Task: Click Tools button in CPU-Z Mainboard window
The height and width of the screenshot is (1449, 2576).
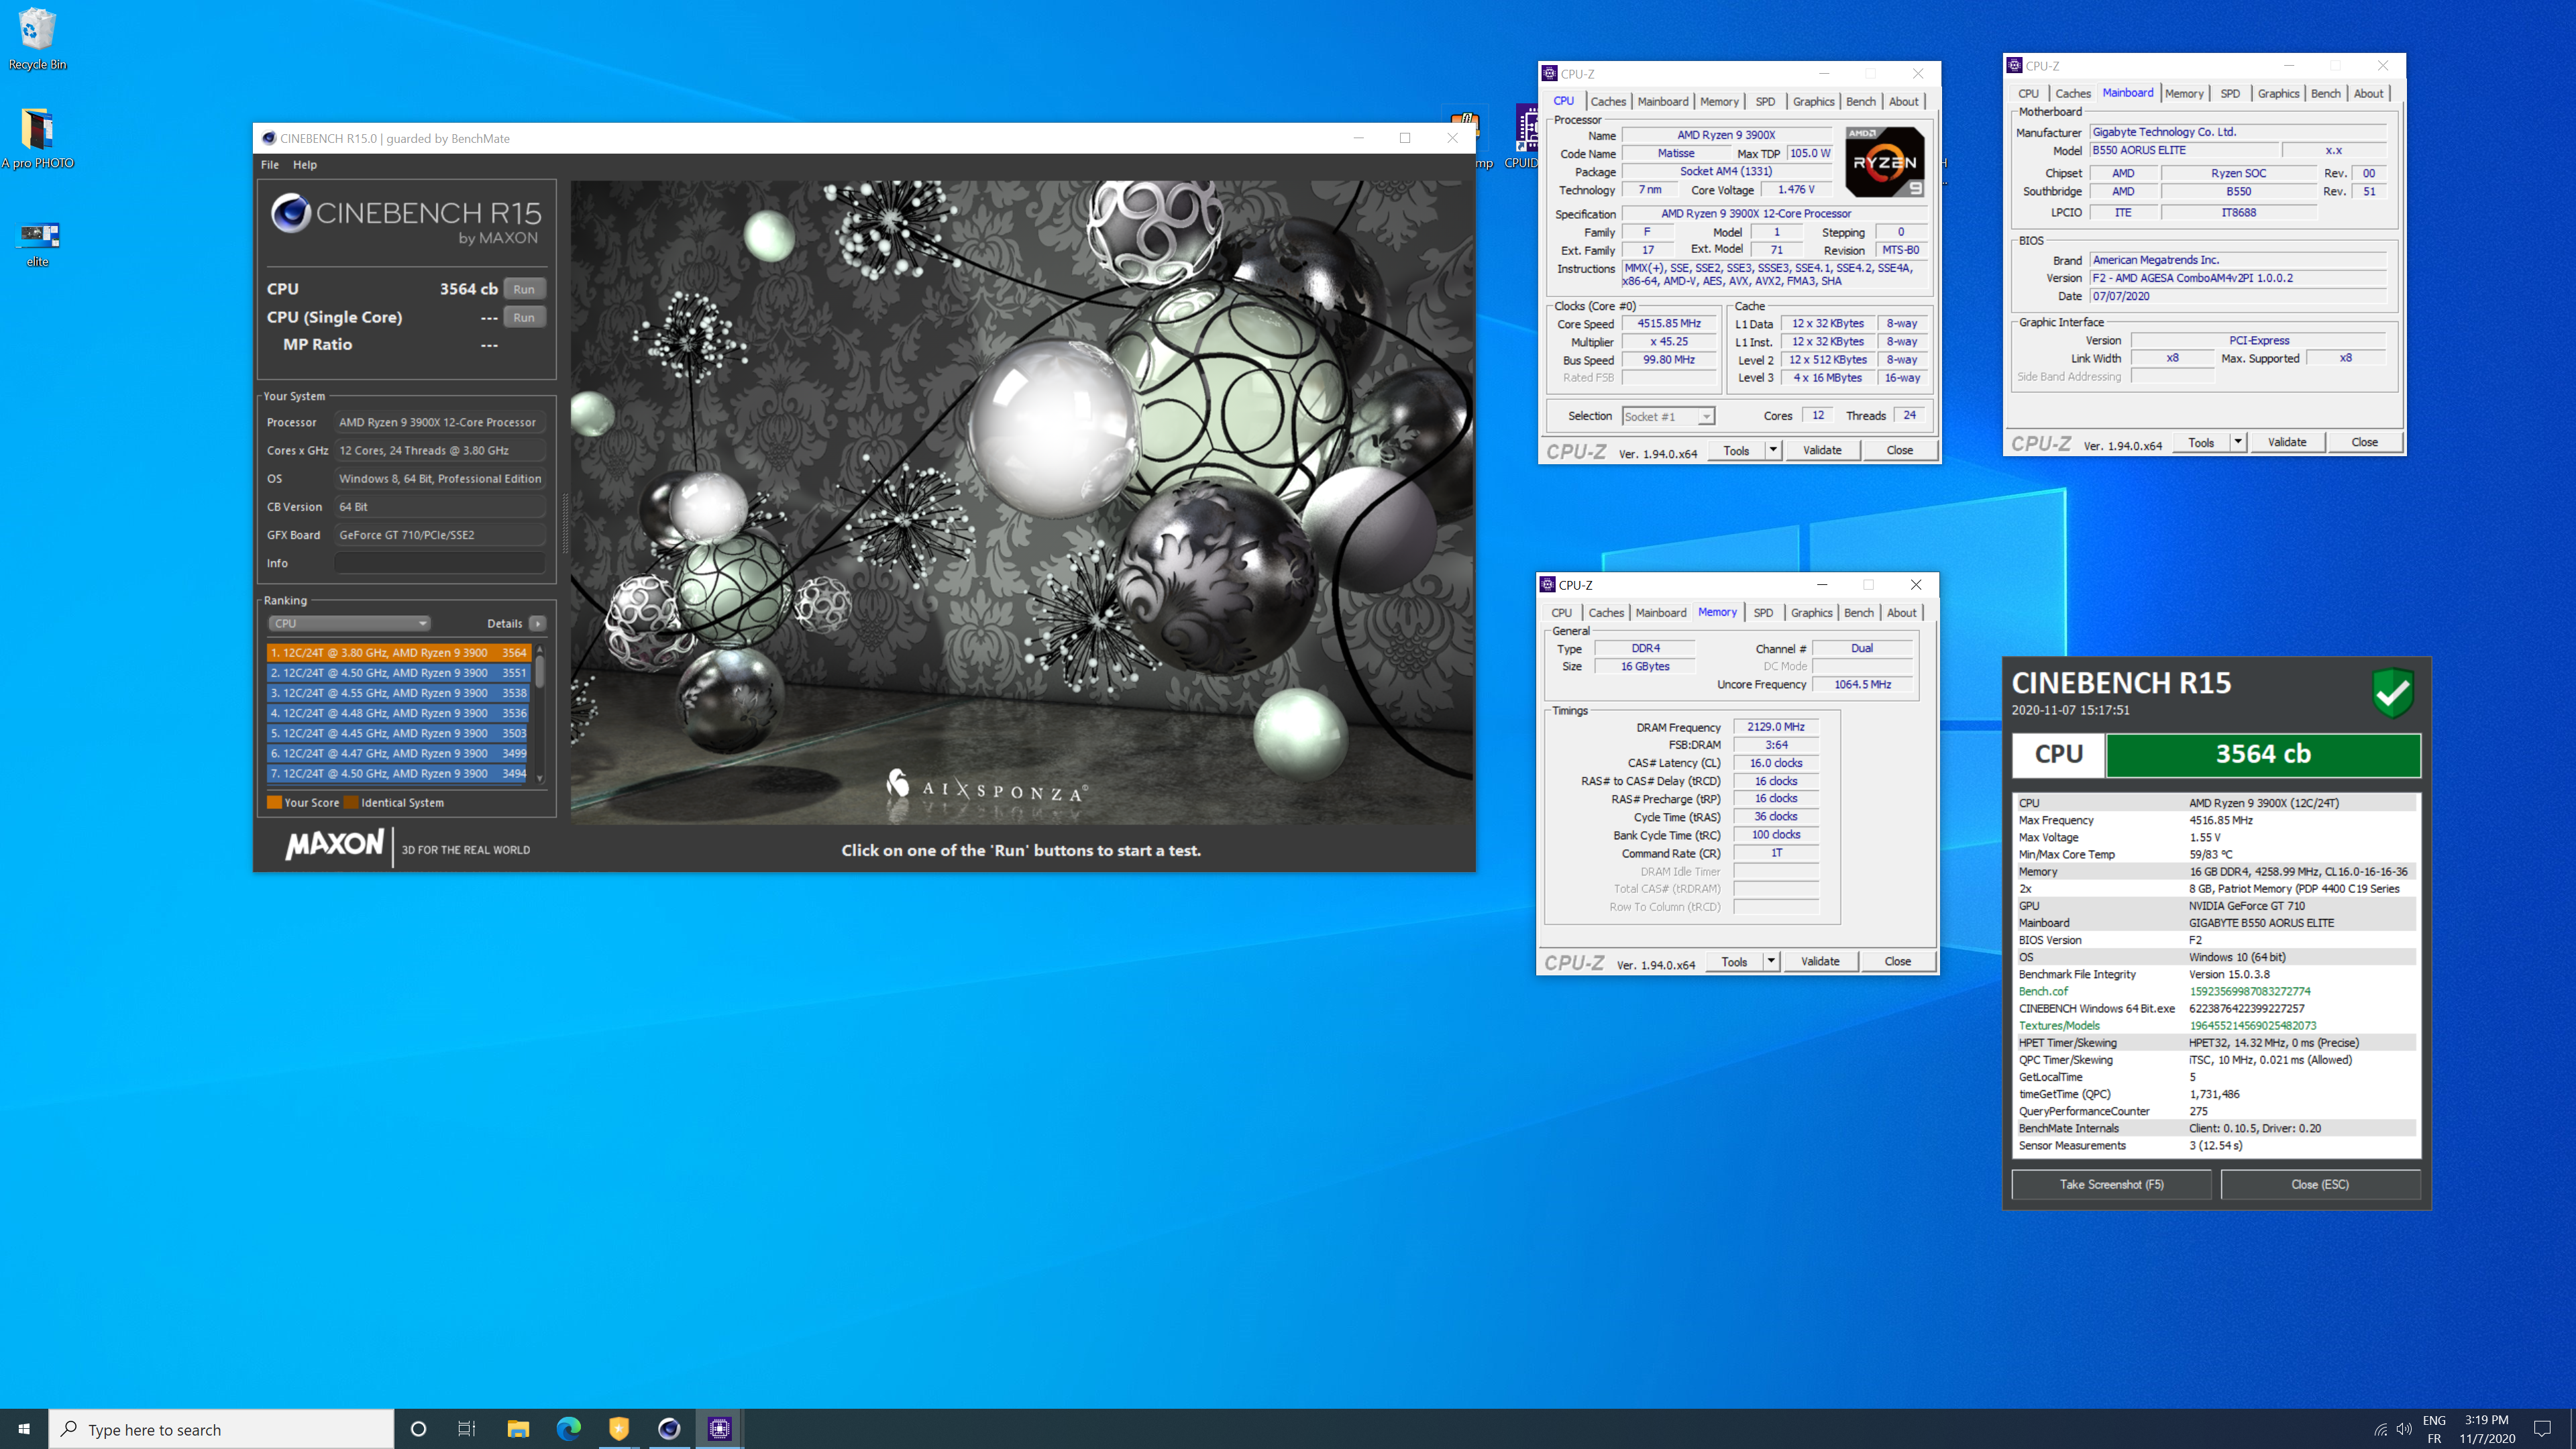Action: click(2201, 442)
